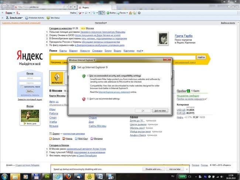Open the address bar history dropdown arrow
This screenshot has width=240, height=180.
pyautogui.click(x=67, y=7)
